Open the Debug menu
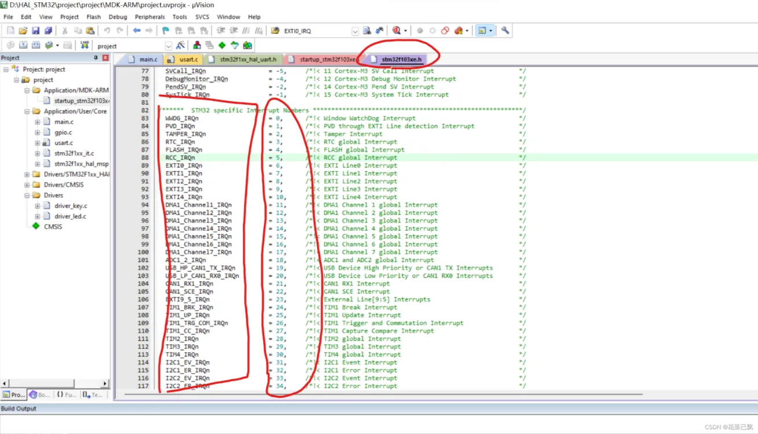 118,17
